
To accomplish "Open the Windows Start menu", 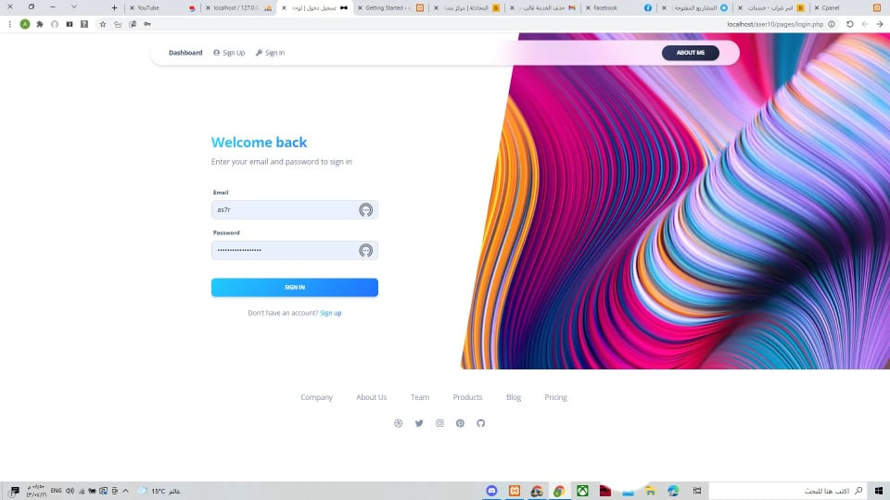I will 879,491.
